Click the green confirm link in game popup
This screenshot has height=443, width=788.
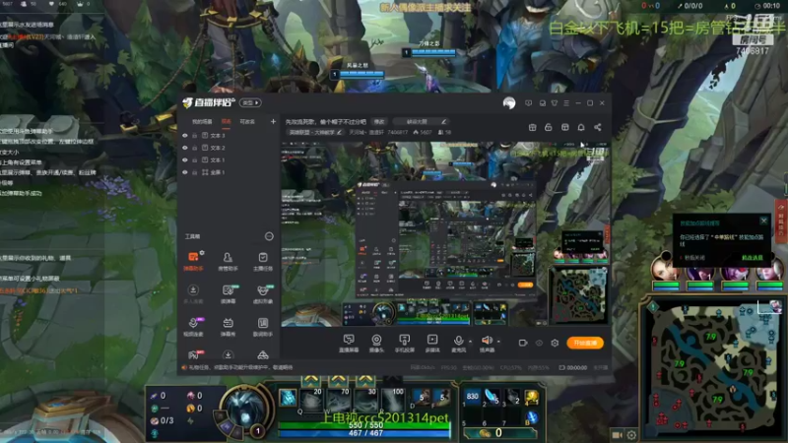click(752, 258)
